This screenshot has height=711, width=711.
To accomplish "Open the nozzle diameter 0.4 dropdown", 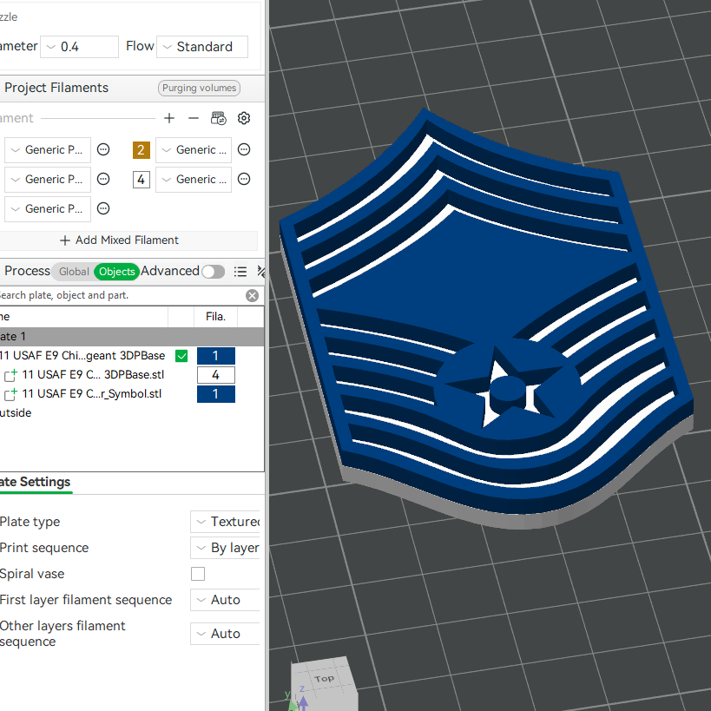I will (x=79, y=47).
